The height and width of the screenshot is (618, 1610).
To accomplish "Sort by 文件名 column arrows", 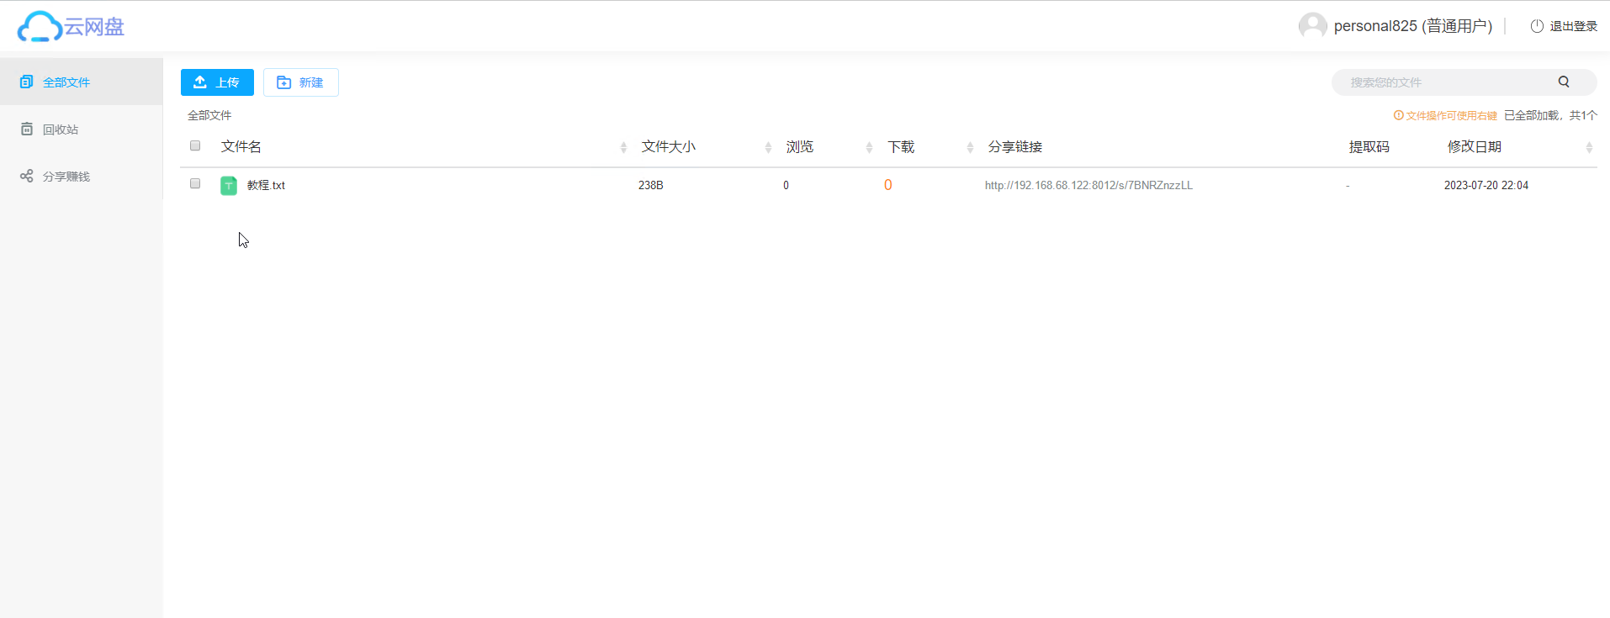I will pos(623,147).
